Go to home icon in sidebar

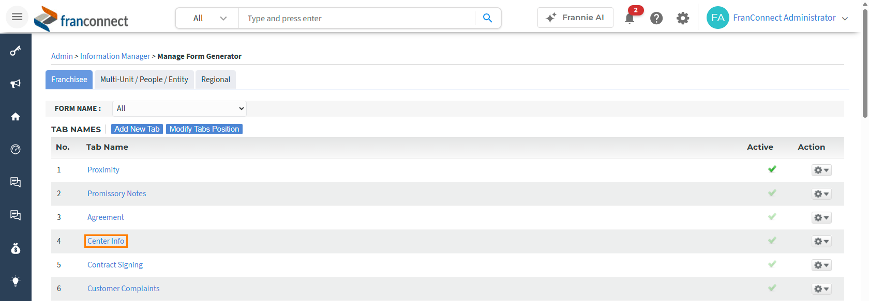(x=16, y=117)
